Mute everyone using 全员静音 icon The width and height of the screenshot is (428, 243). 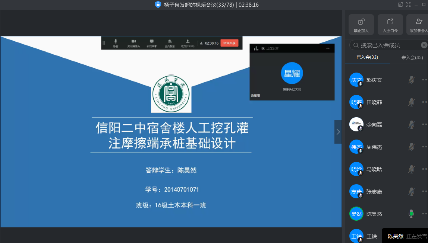point(170,43)
